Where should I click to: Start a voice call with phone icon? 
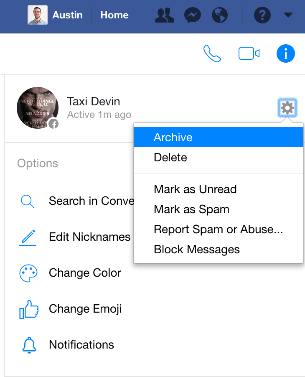[x=212, y=53]
